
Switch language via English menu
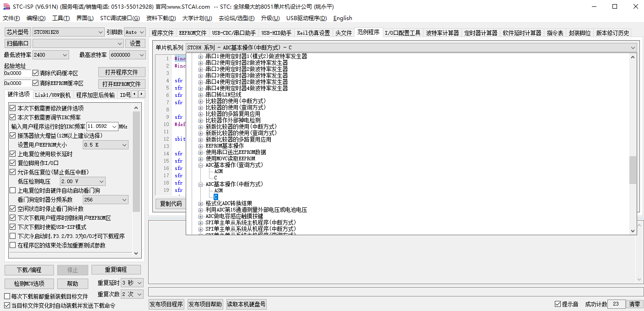(x=343, y=18)
